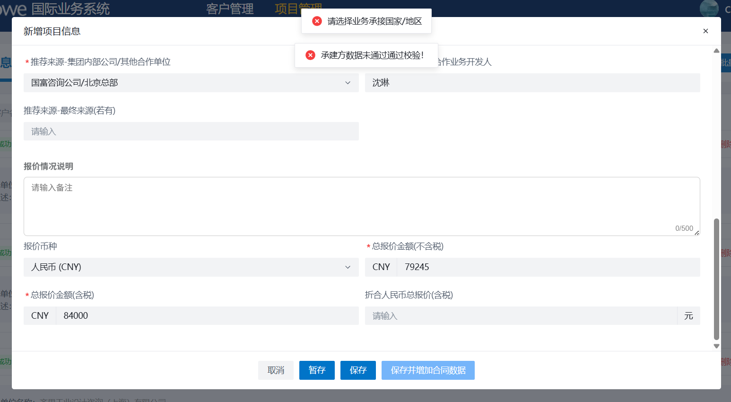Click the scroll down arrow of dialog scrollbar
The width and height of the screenshot is (731, 402).
point(716,346)
